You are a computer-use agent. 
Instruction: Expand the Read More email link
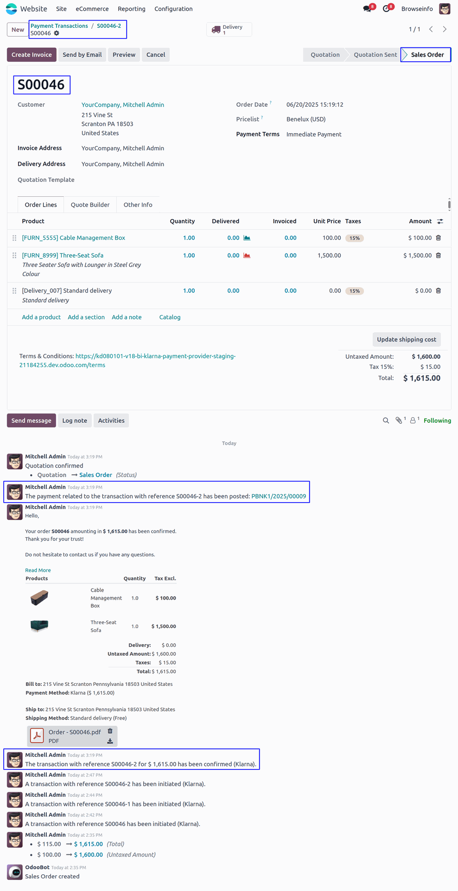pos(38,570)
